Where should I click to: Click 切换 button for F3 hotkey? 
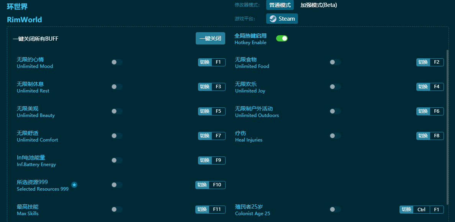coord(205,87)
